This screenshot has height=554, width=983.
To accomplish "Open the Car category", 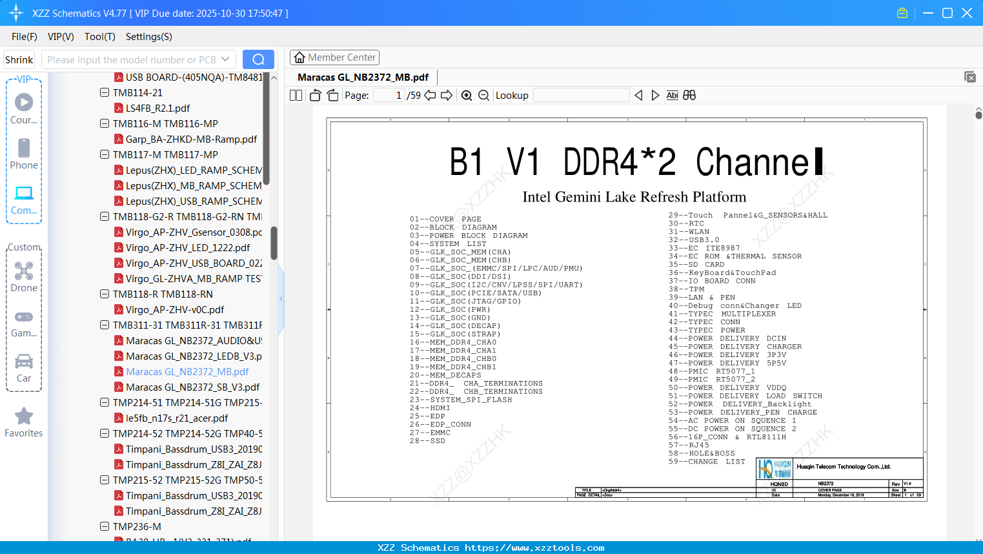I will (24, 368).
